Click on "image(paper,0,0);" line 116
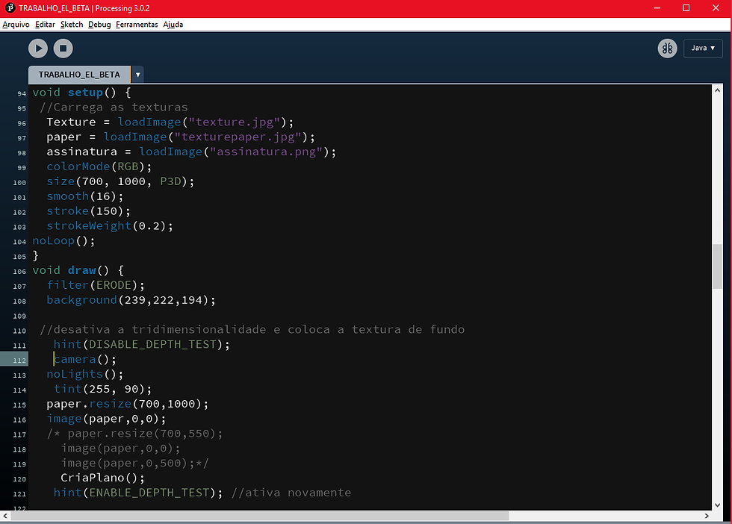 tap(106, 419)
